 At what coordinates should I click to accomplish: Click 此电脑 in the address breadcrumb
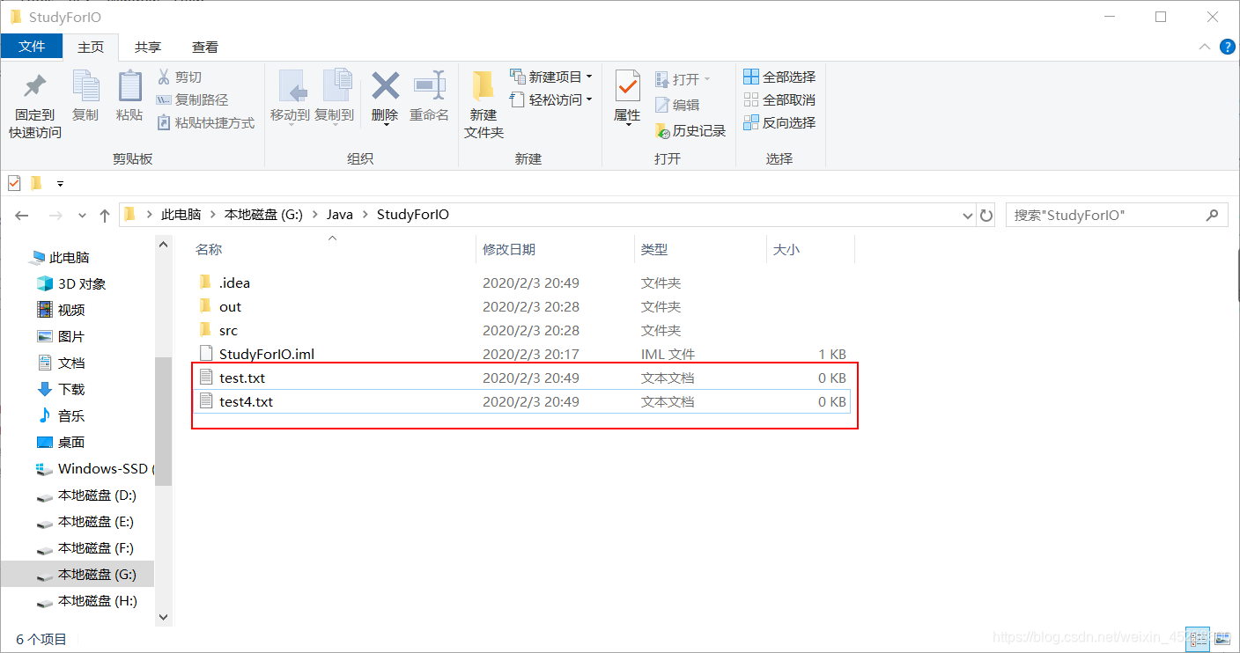(181, 215)
